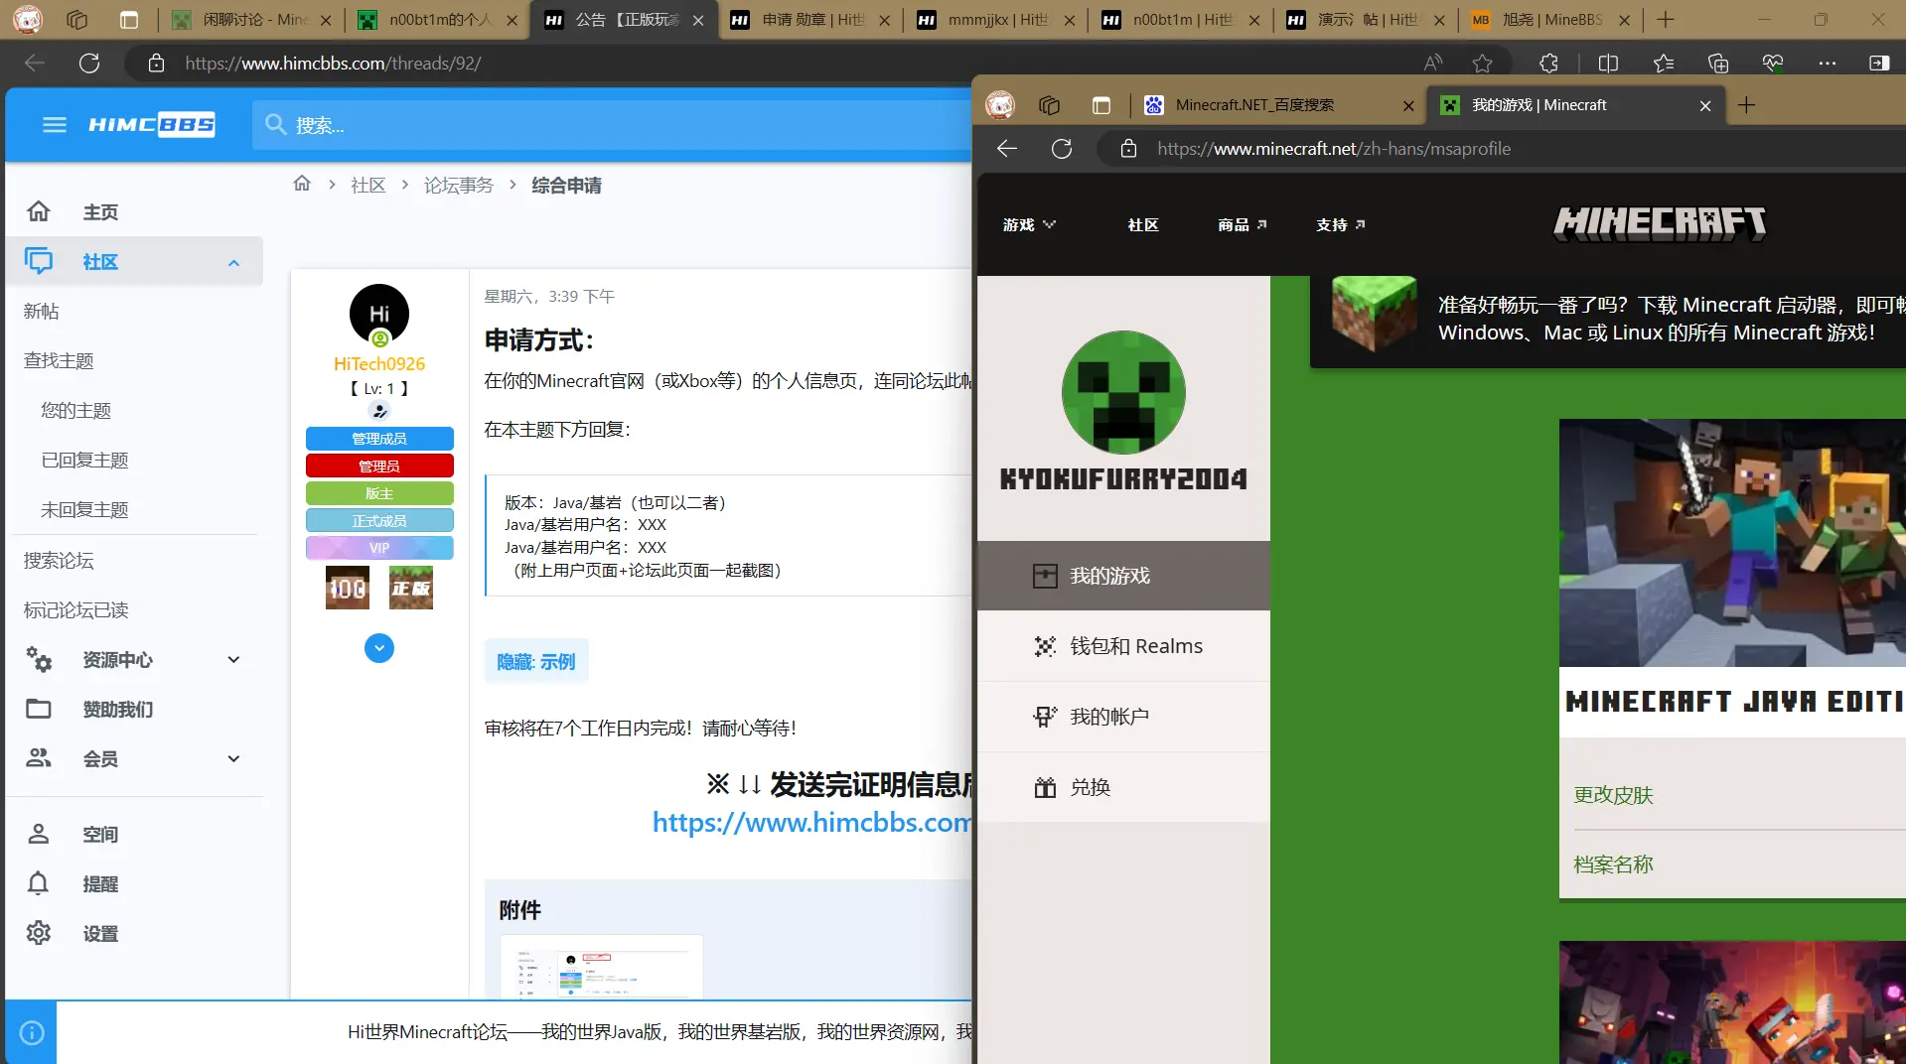Toggle the favorites star in the Edge address bar
The height and width of the screenshot is (1064, 1906).
click(x=1482, y=63)
